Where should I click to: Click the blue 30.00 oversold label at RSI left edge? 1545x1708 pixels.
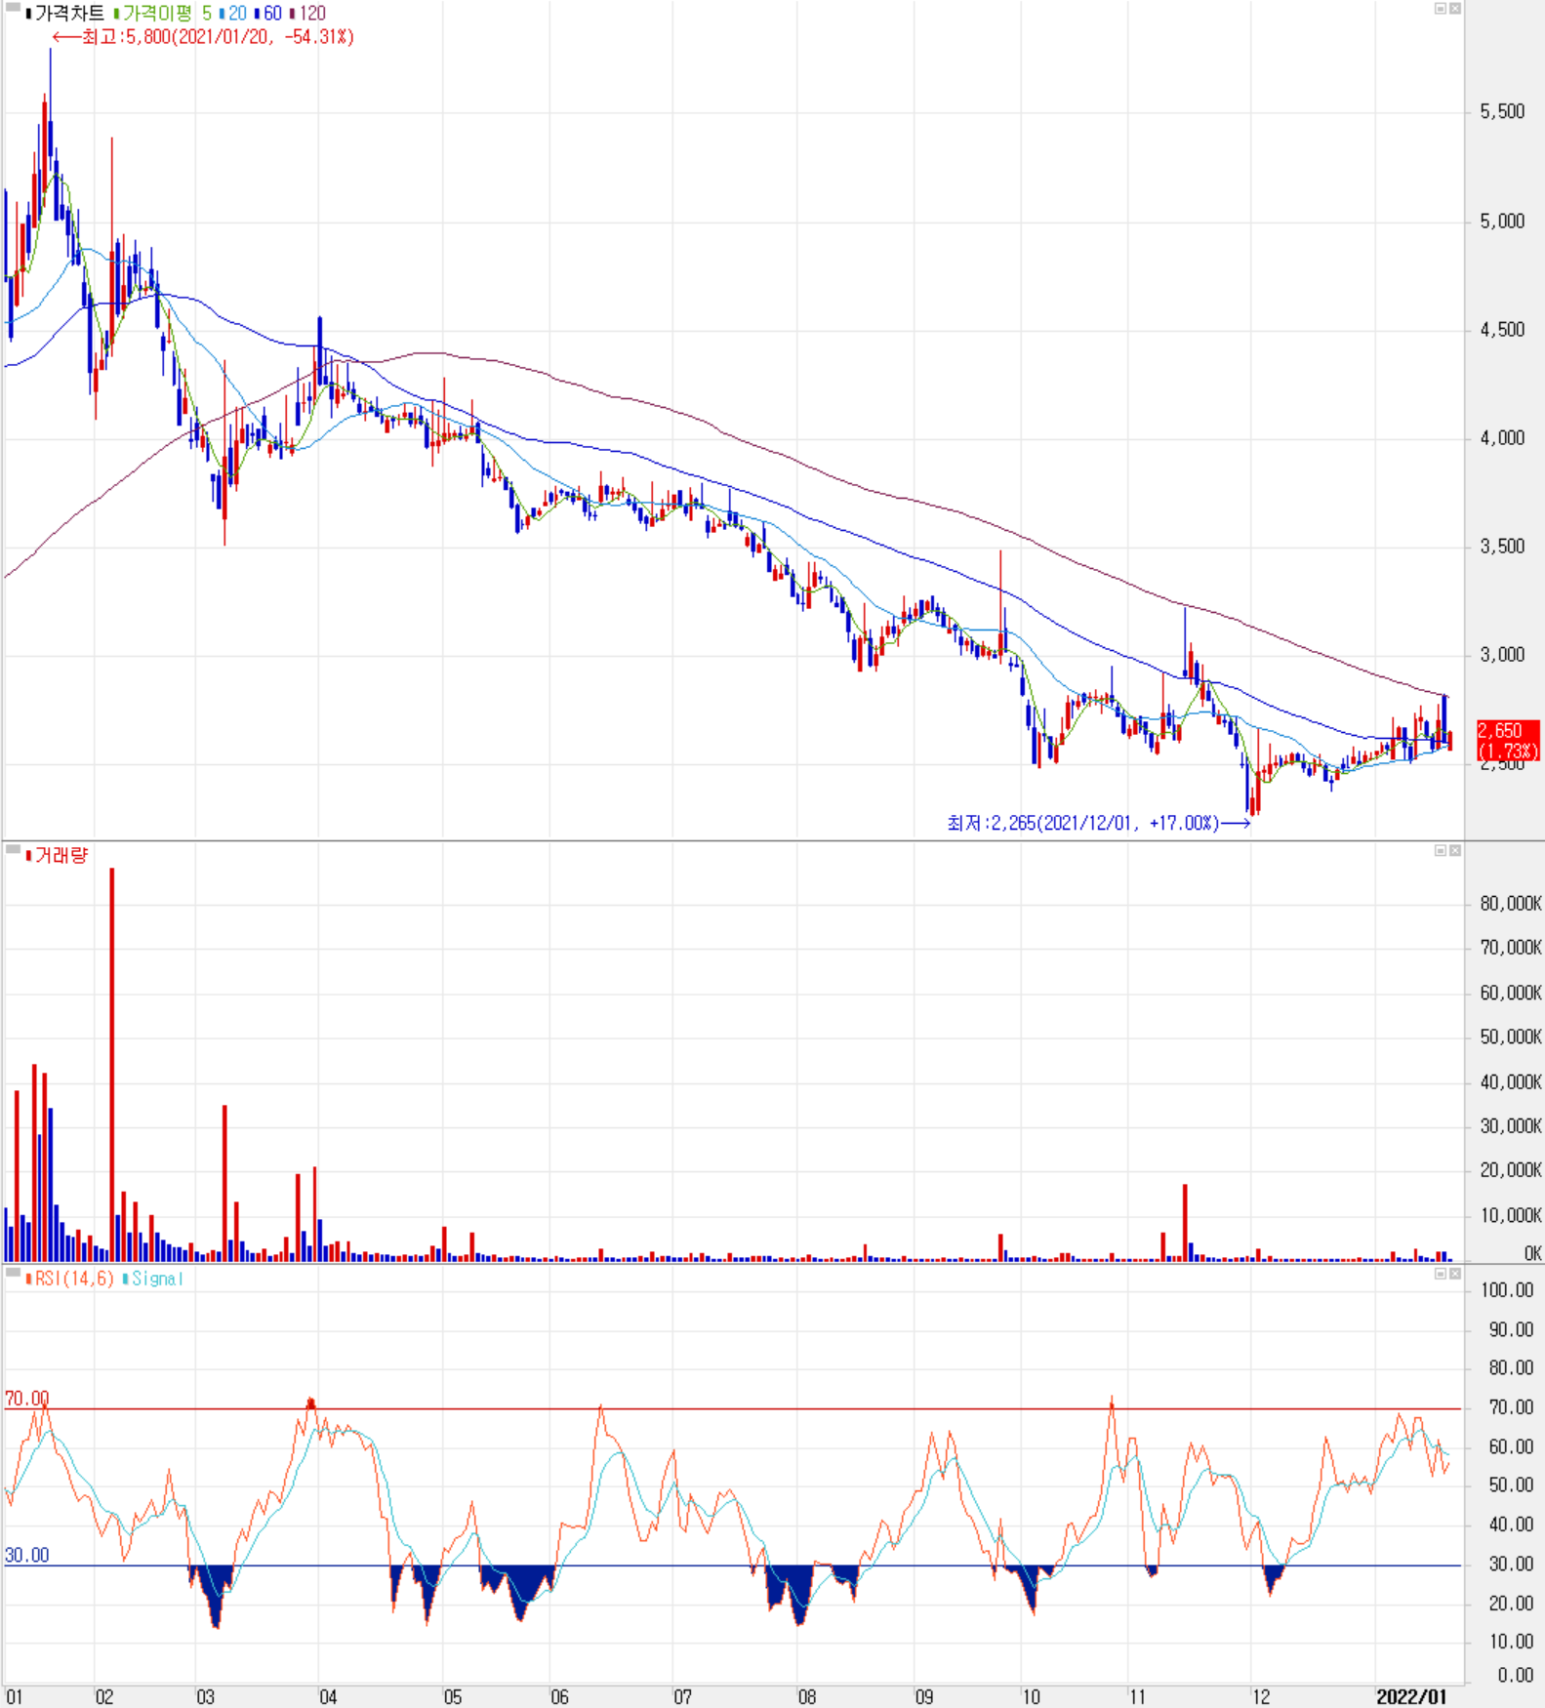tap(26, 1556)
